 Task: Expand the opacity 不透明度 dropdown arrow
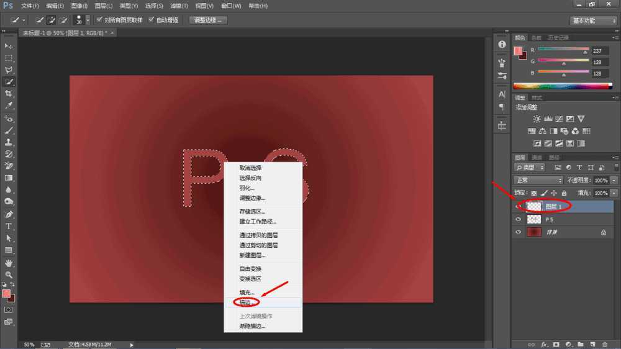pos(614,180)
